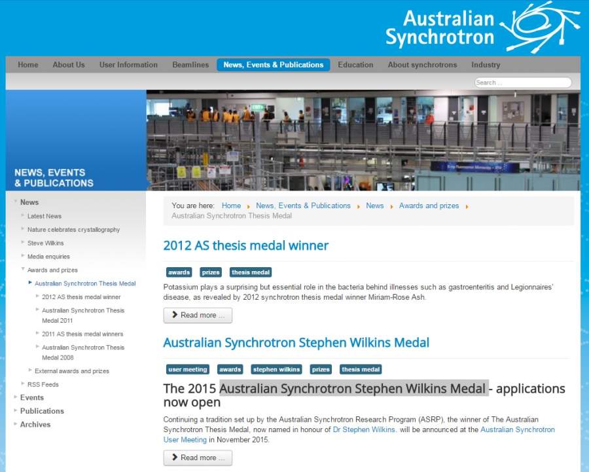
Task: Click Read more under Stephen Wilkins Medal article
Action: 198,458
